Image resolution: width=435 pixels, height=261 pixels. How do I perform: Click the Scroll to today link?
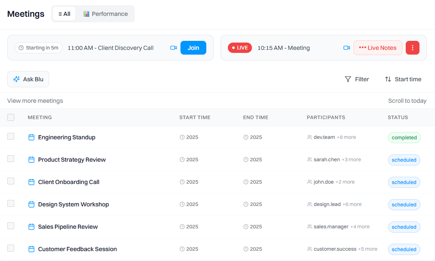click(x=407, y=101)
